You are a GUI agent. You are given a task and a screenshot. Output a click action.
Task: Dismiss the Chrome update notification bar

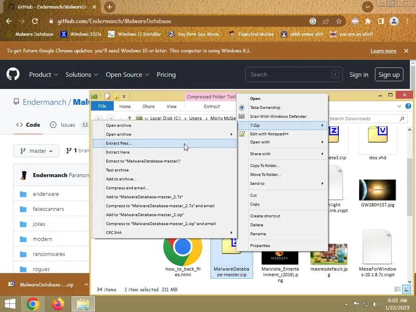click(406, 51)
